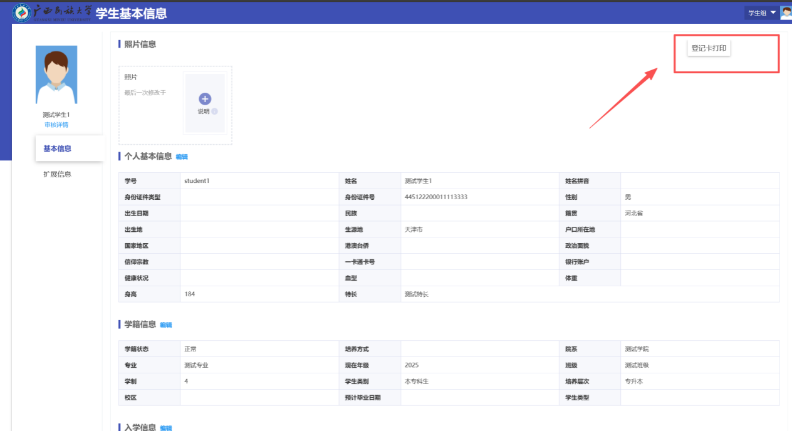Click 编辑 next to 入学信息
Image resolution: width=792 pixels, height=431 pixels.
pyautogui.click(x=166, y=427)
